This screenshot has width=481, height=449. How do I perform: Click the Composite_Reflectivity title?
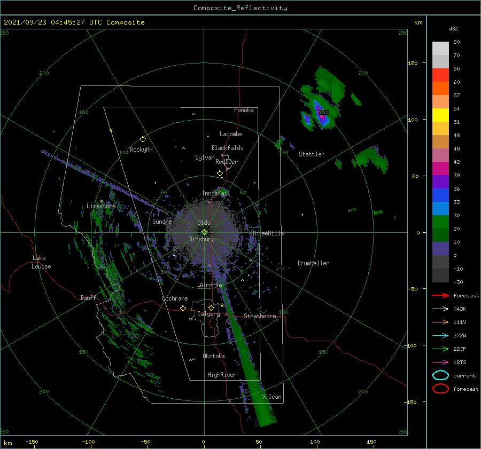click(x=240, y=8)
